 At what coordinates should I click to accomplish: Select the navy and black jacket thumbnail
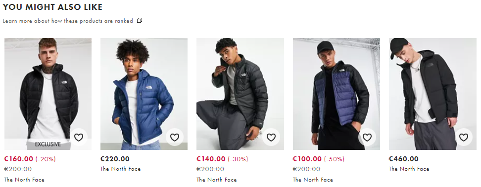(x=337, y=94)
